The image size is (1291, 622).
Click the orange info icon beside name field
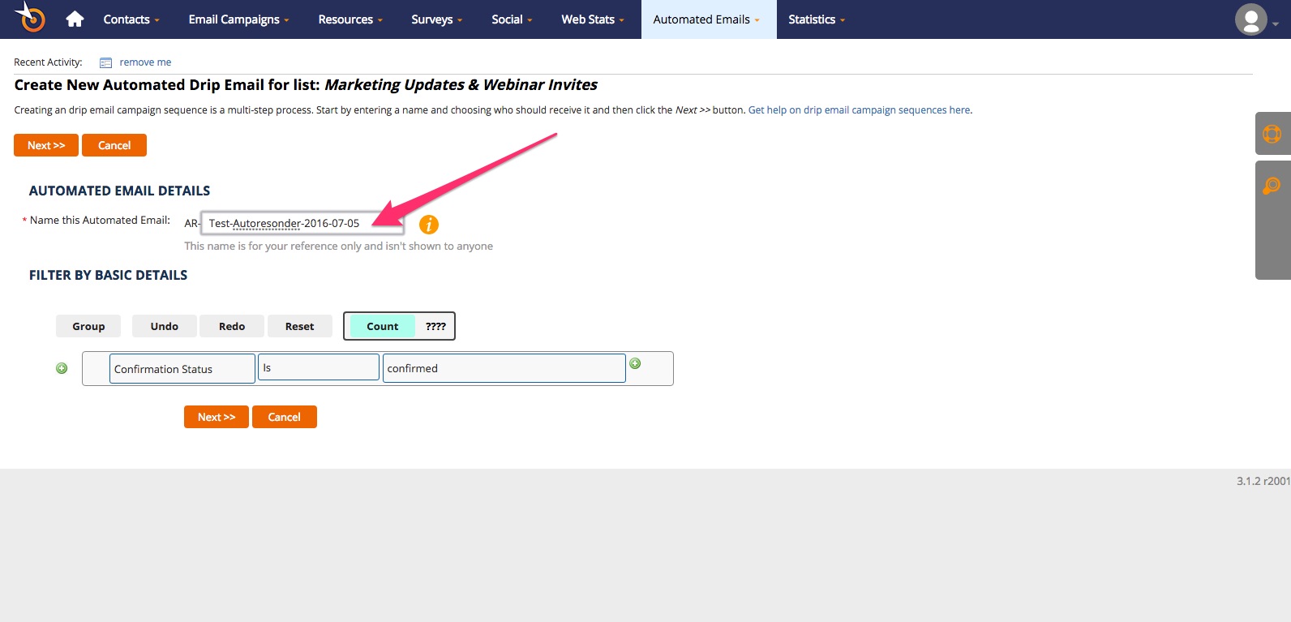point(428,225)
